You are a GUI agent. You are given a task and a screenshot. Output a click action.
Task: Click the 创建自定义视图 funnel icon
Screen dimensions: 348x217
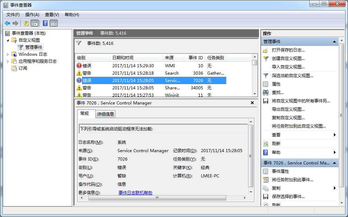pos(266,59)
